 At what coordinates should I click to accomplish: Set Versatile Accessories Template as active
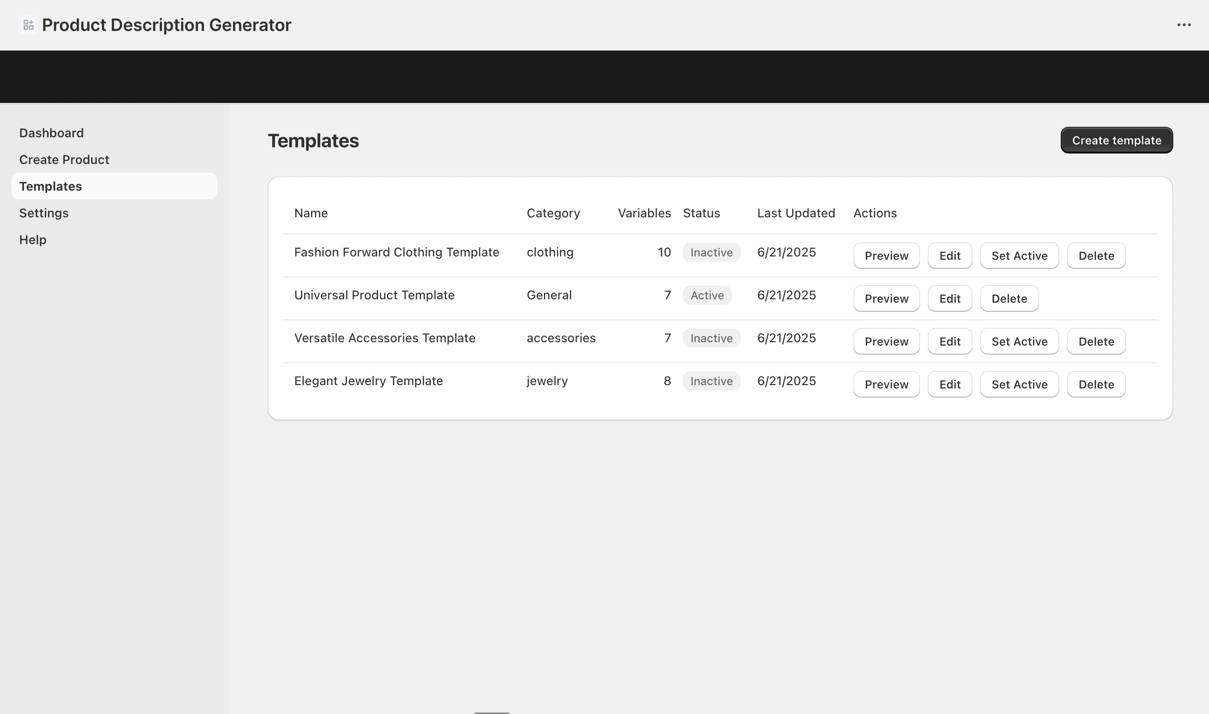[1019, 341]
